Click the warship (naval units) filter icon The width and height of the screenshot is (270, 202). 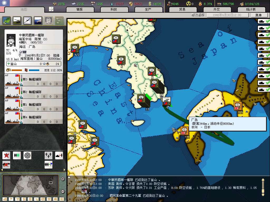tap(38, 20)
